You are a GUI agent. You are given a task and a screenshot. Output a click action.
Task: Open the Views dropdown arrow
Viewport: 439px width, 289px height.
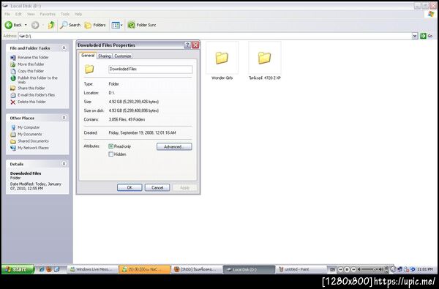coord(121,25)
